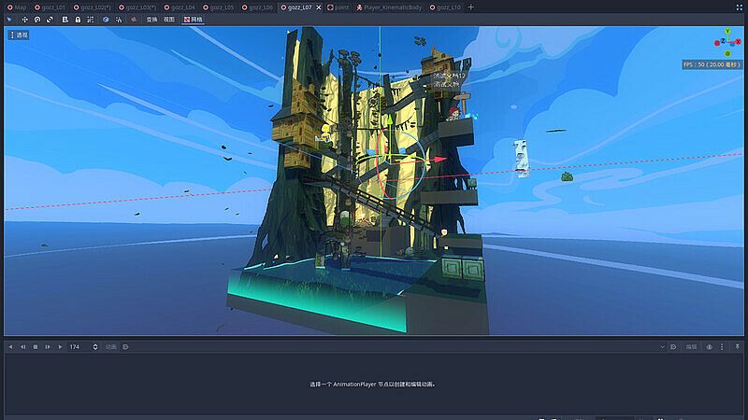Activate the Scale Mode tool
This screenshot has width=748, height=420.
50,19
